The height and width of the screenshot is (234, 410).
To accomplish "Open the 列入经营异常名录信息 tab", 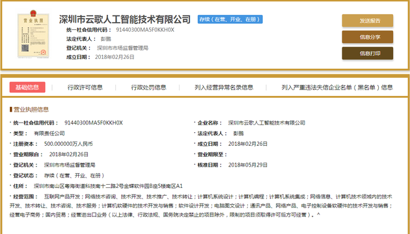I will (x=224, y=88).
